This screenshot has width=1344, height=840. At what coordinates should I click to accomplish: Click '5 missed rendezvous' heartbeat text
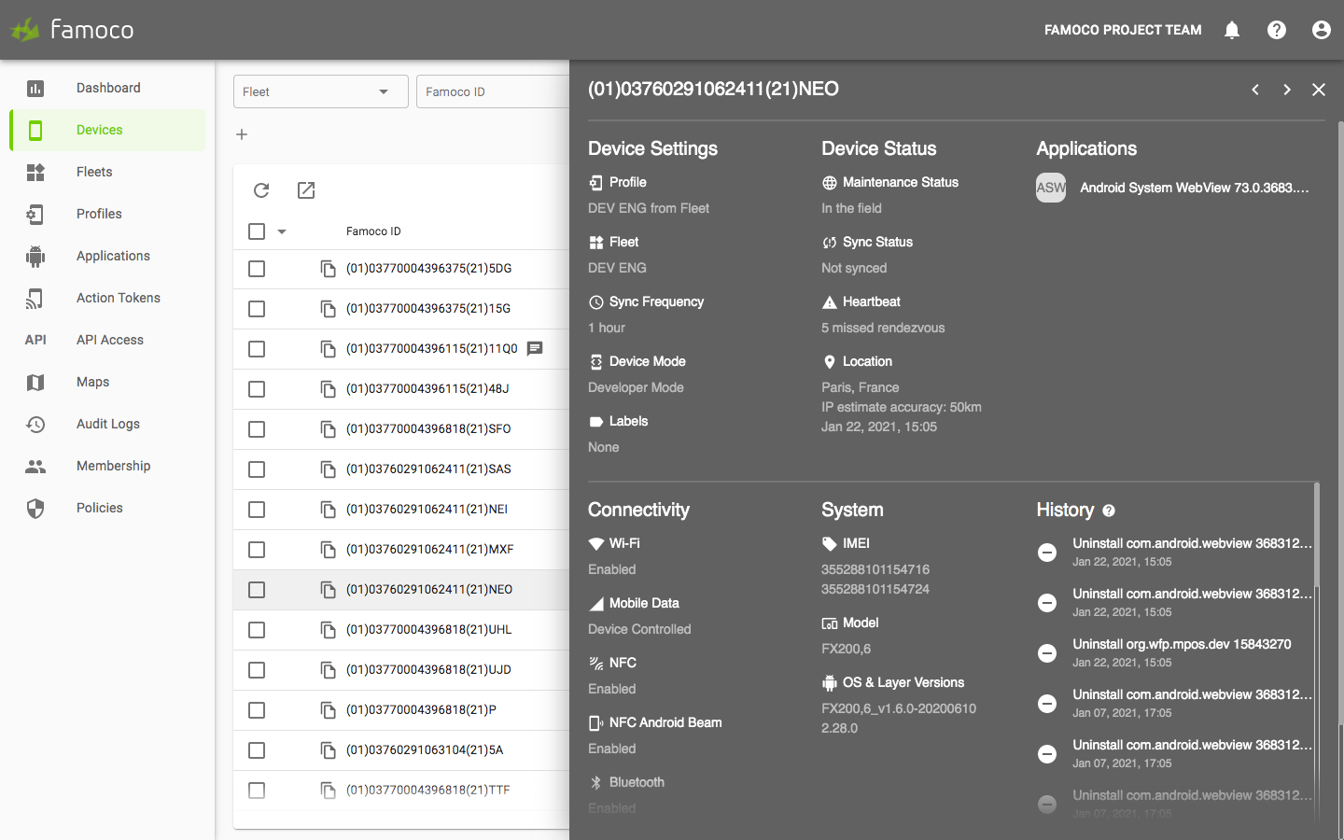(x=883, y=328)
